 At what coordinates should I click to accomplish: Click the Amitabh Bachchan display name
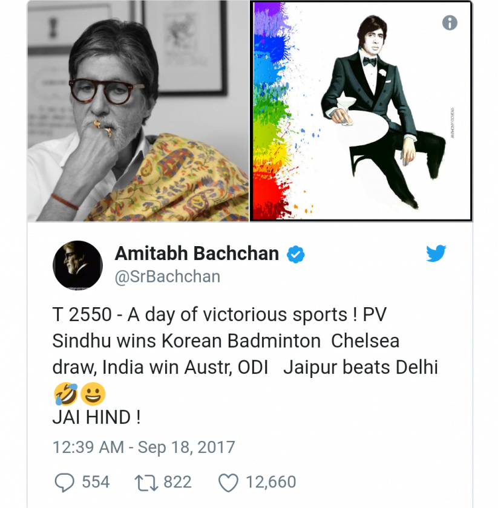click(197, 254)
